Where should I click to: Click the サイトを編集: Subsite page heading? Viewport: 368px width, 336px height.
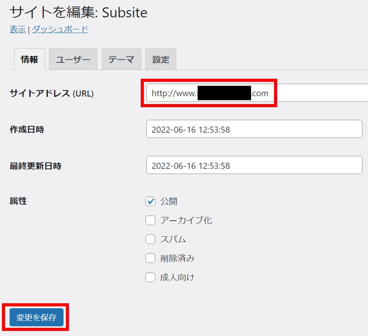click(78, 13)
